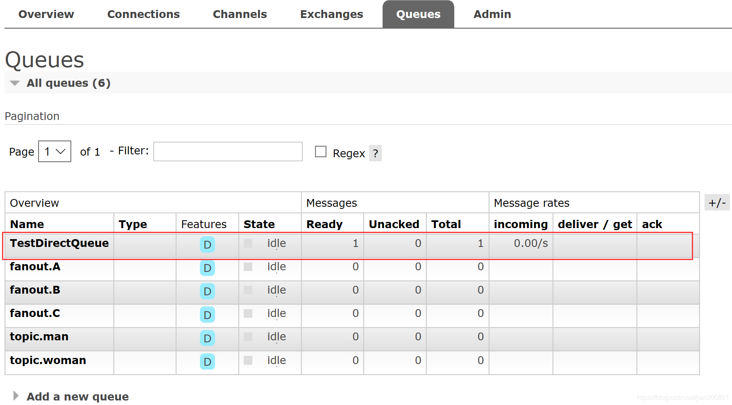Select the Queues tab

(x=418, y=14)
